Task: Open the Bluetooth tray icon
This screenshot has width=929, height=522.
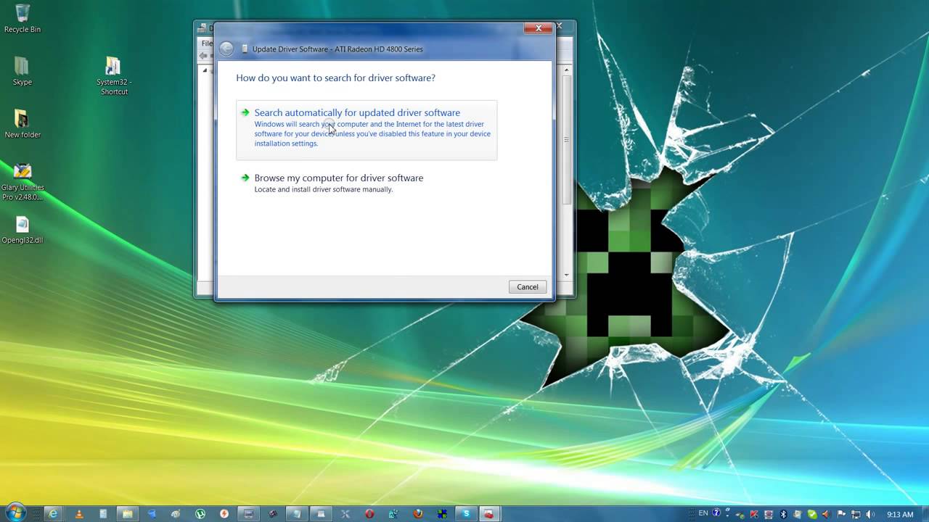Action: (783, 514)
